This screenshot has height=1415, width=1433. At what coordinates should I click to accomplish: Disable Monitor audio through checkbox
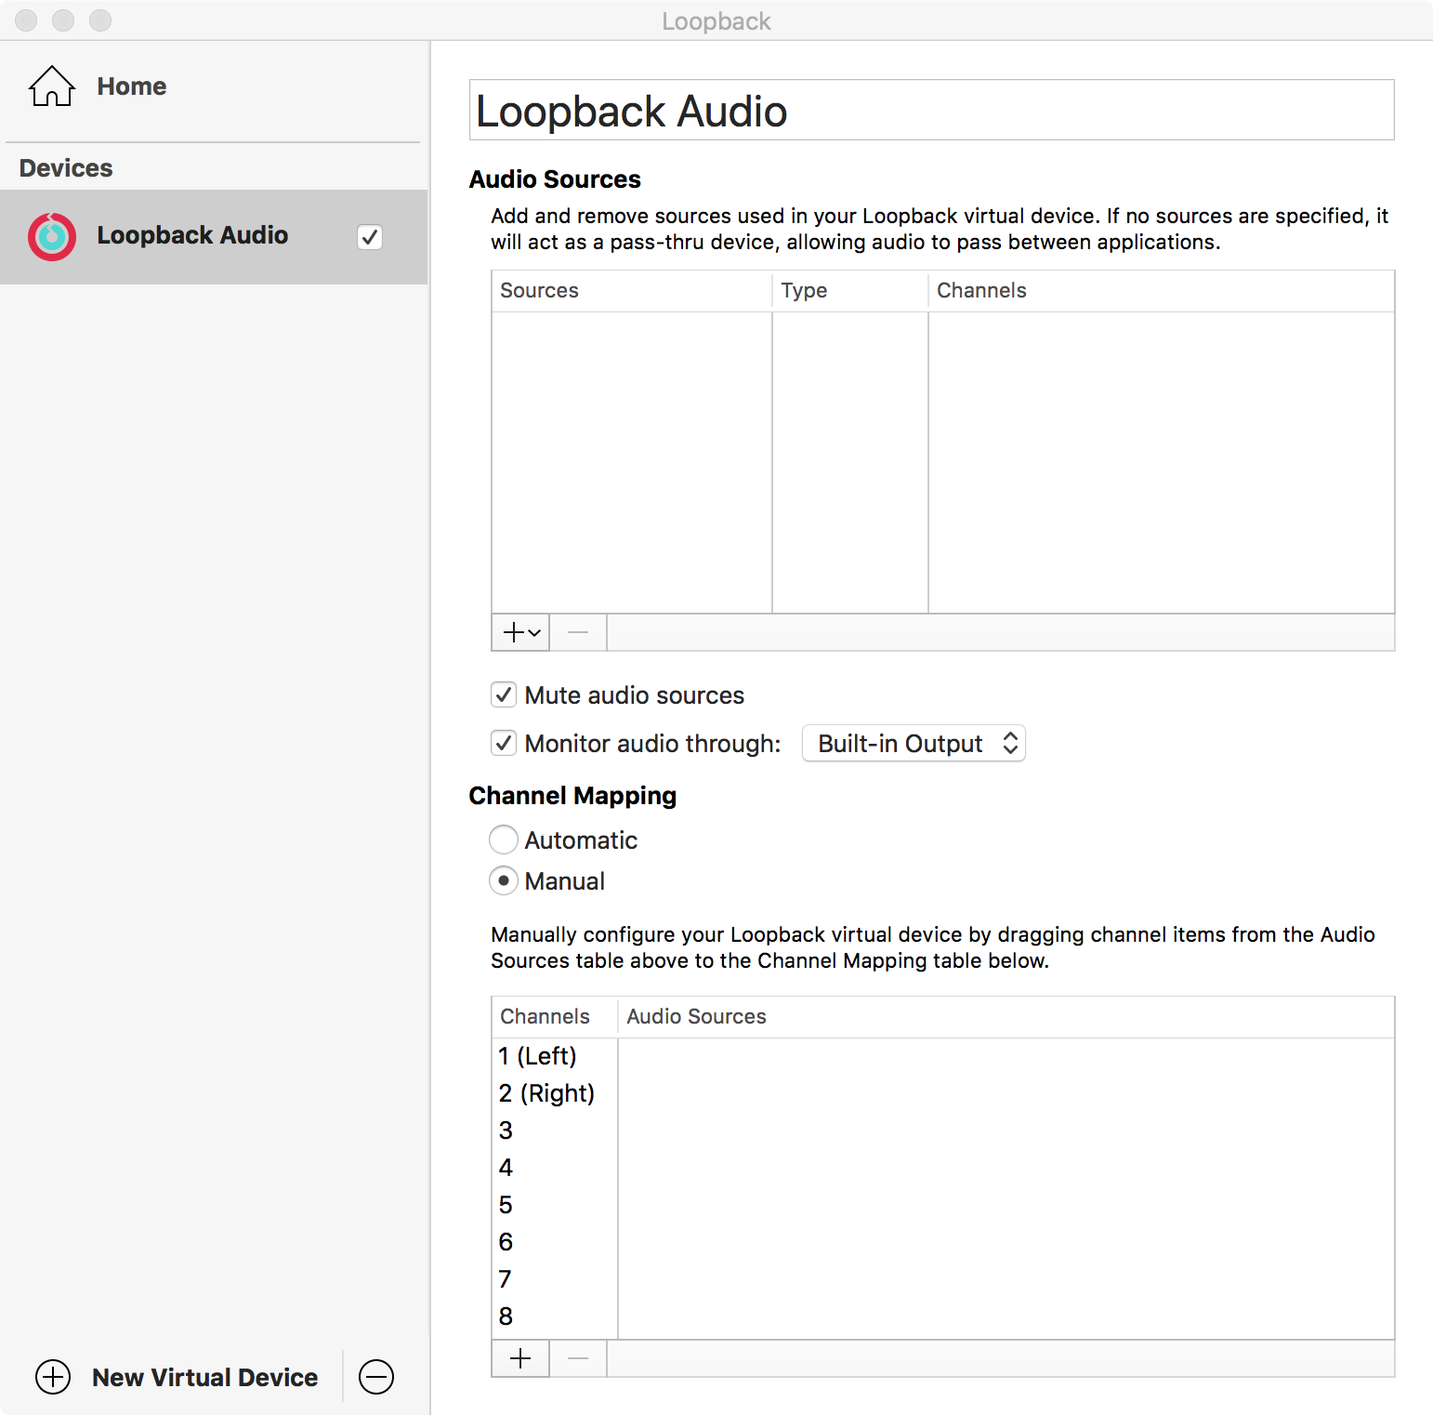504,743
